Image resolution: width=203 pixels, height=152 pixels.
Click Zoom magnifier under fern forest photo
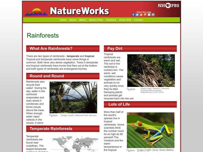pyautogui.click(x=53, y=115)
